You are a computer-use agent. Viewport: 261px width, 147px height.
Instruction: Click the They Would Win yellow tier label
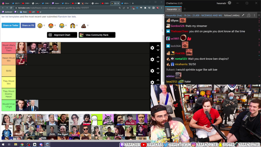pos(9,82)
